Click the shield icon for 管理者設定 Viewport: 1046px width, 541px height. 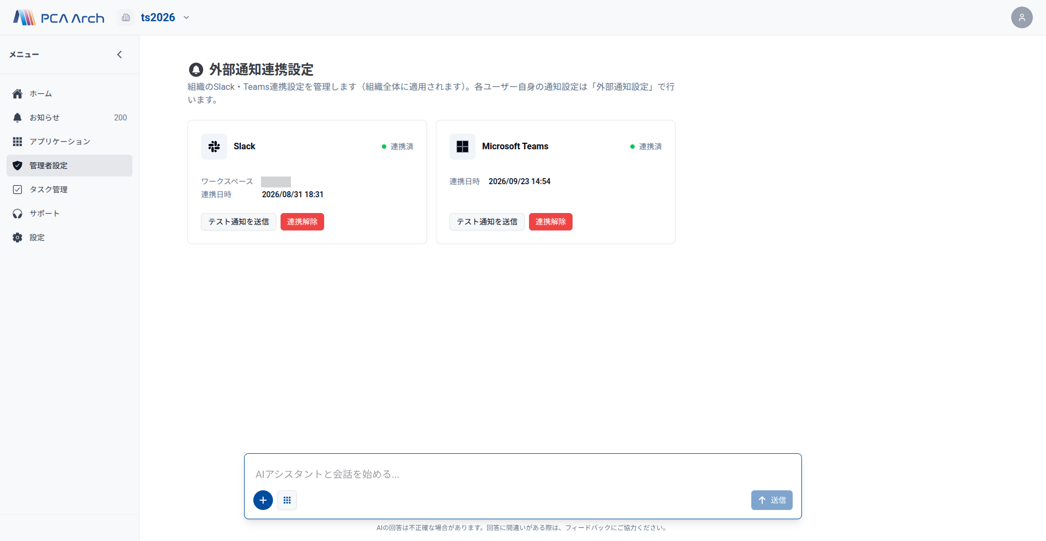coord(17,166)
